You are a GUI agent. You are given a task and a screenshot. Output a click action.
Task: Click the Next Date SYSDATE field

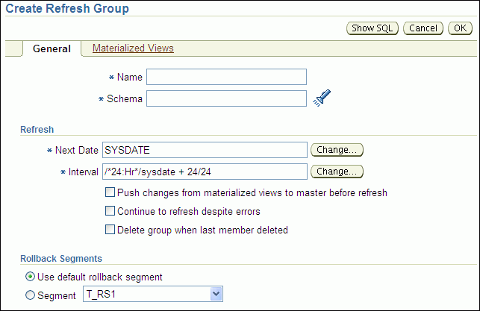point(205,150)
